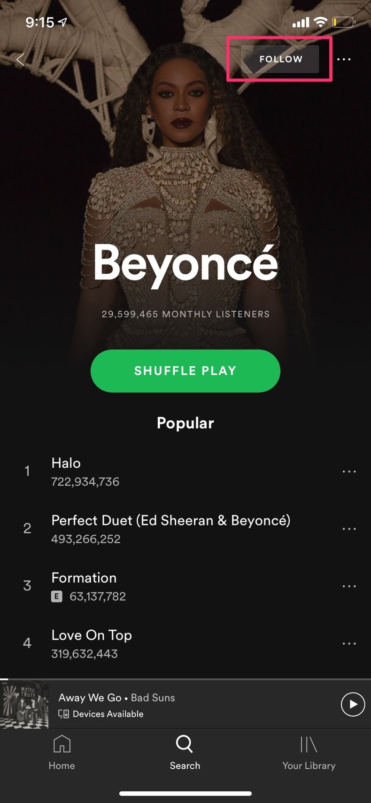Tap the back arrow to leave artist page
371x803 pixels.
coord(20,59)
